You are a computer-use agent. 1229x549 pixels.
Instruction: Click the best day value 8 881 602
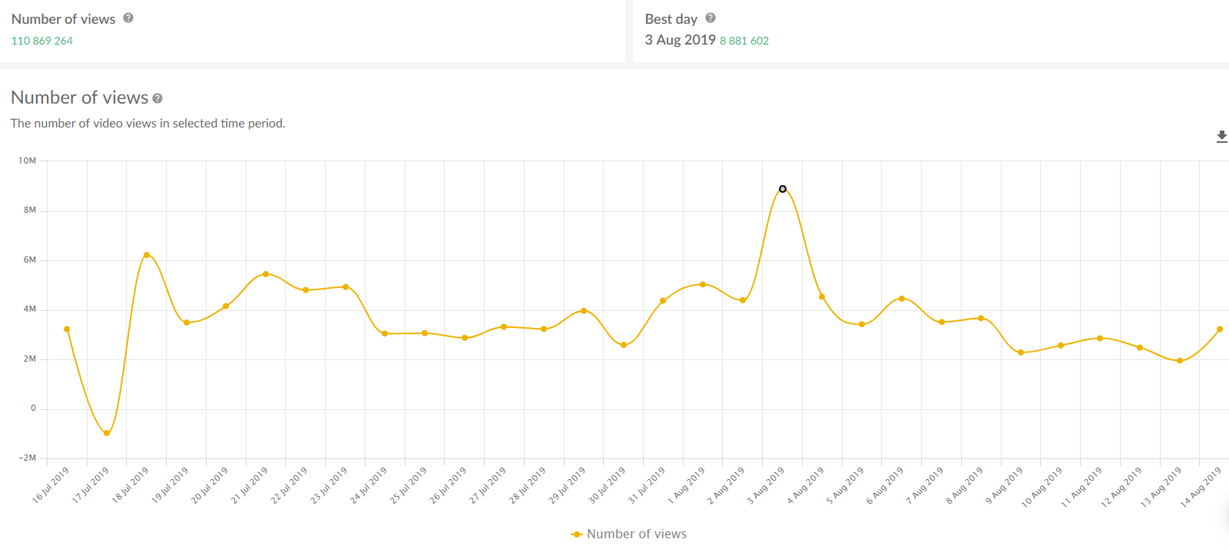pos(744,41)
